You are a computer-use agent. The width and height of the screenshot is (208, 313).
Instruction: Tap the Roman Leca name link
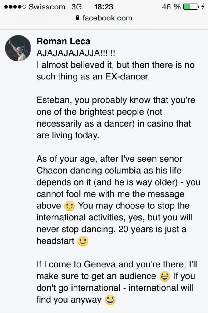tap(63, 41)
